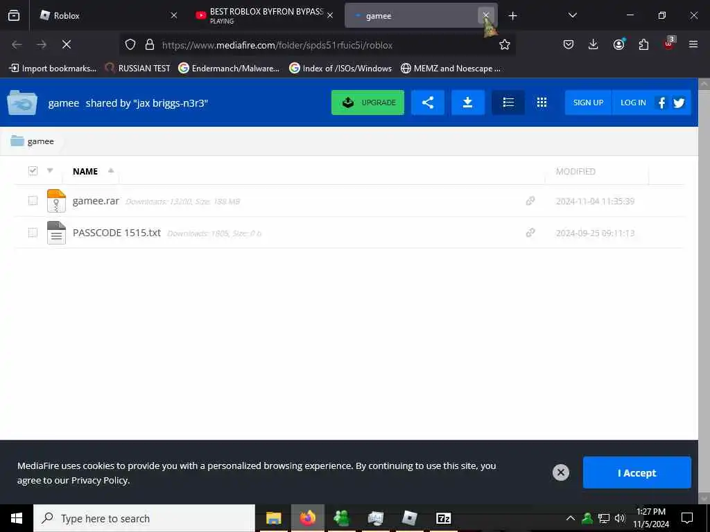Download the whole gamee folder
This screenshot has height=532, width=710.
pos(468,103)
